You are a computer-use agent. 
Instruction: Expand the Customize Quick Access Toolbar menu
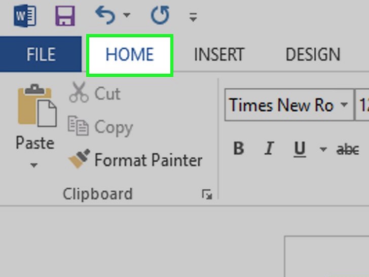pos(193,17)
